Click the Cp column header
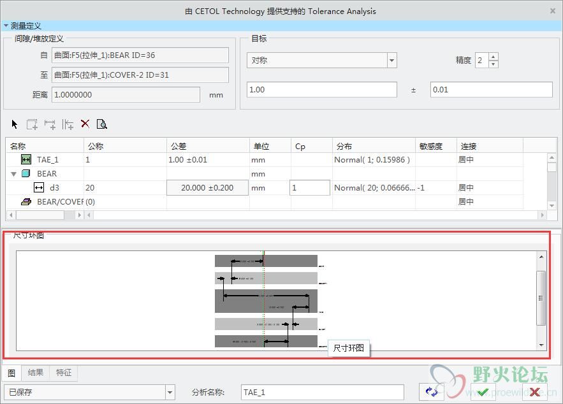 [311, 146]
